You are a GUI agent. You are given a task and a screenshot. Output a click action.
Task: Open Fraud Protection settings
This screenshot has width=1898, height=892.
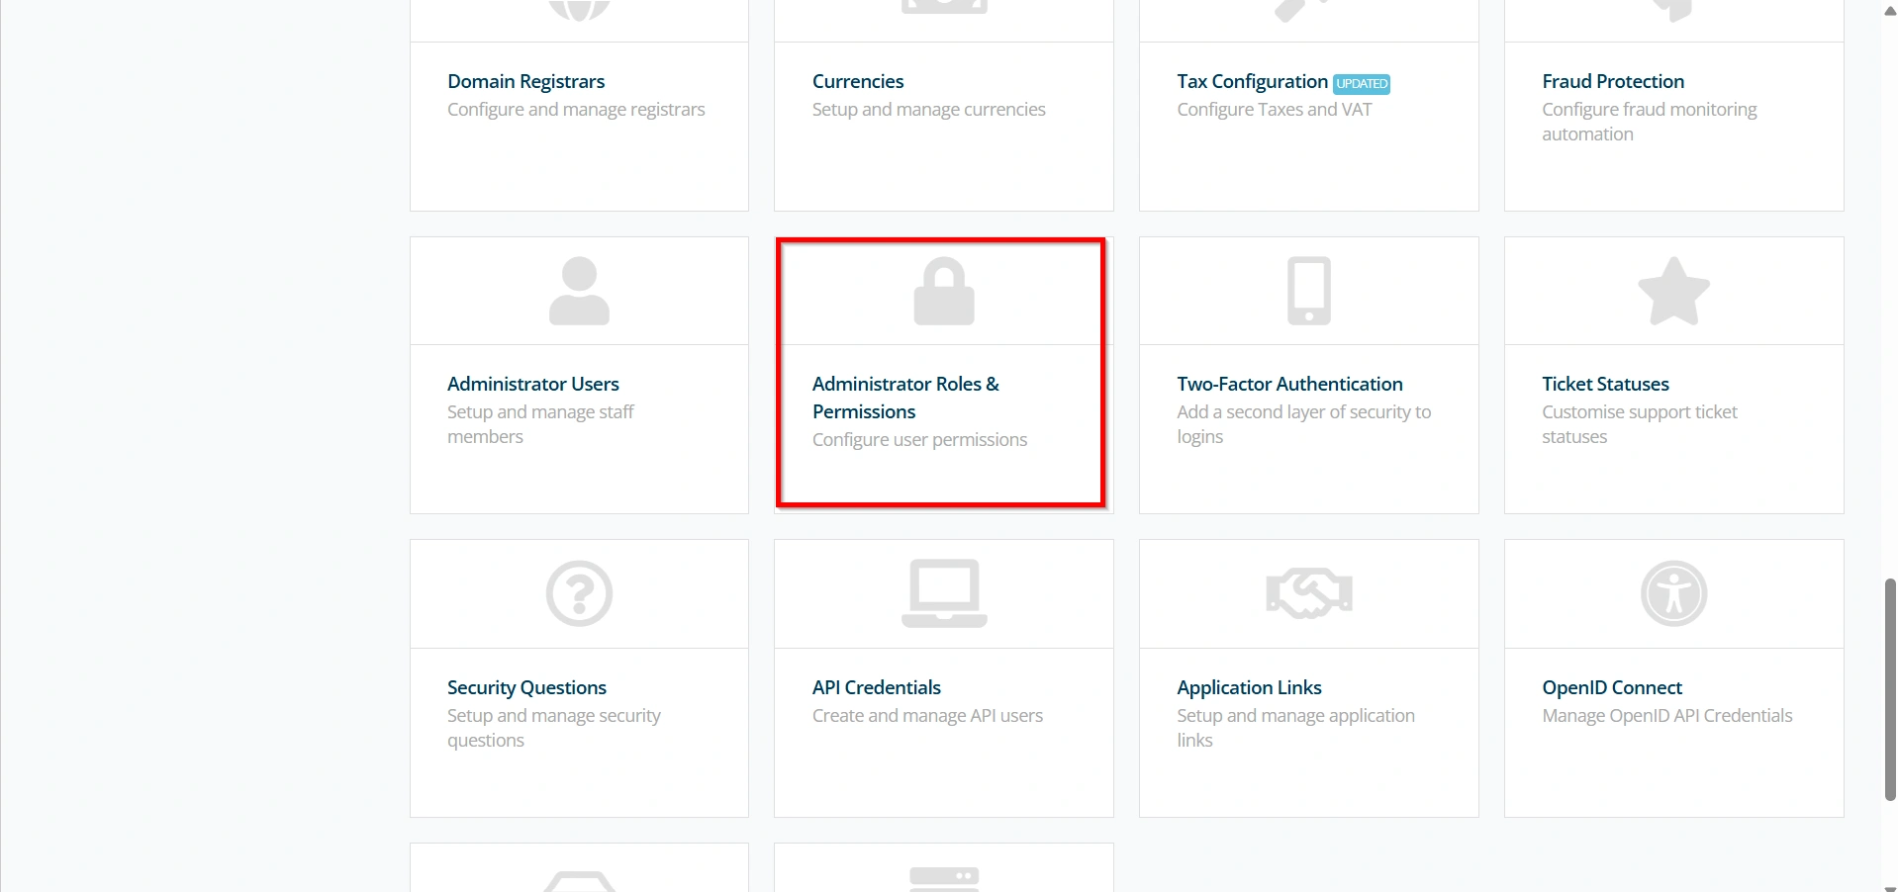point(1613,81)
